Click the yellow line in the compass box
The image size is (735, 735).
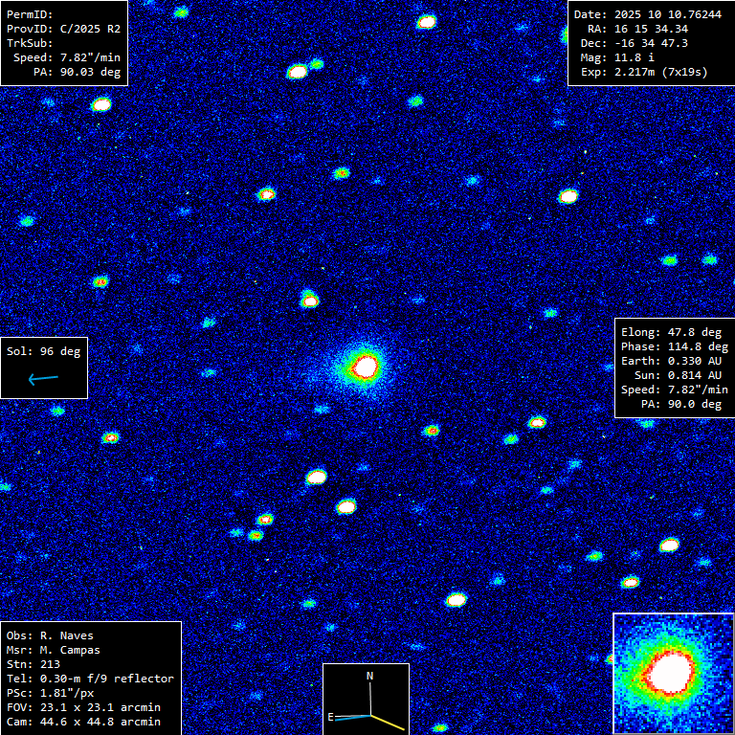point(389,722)
